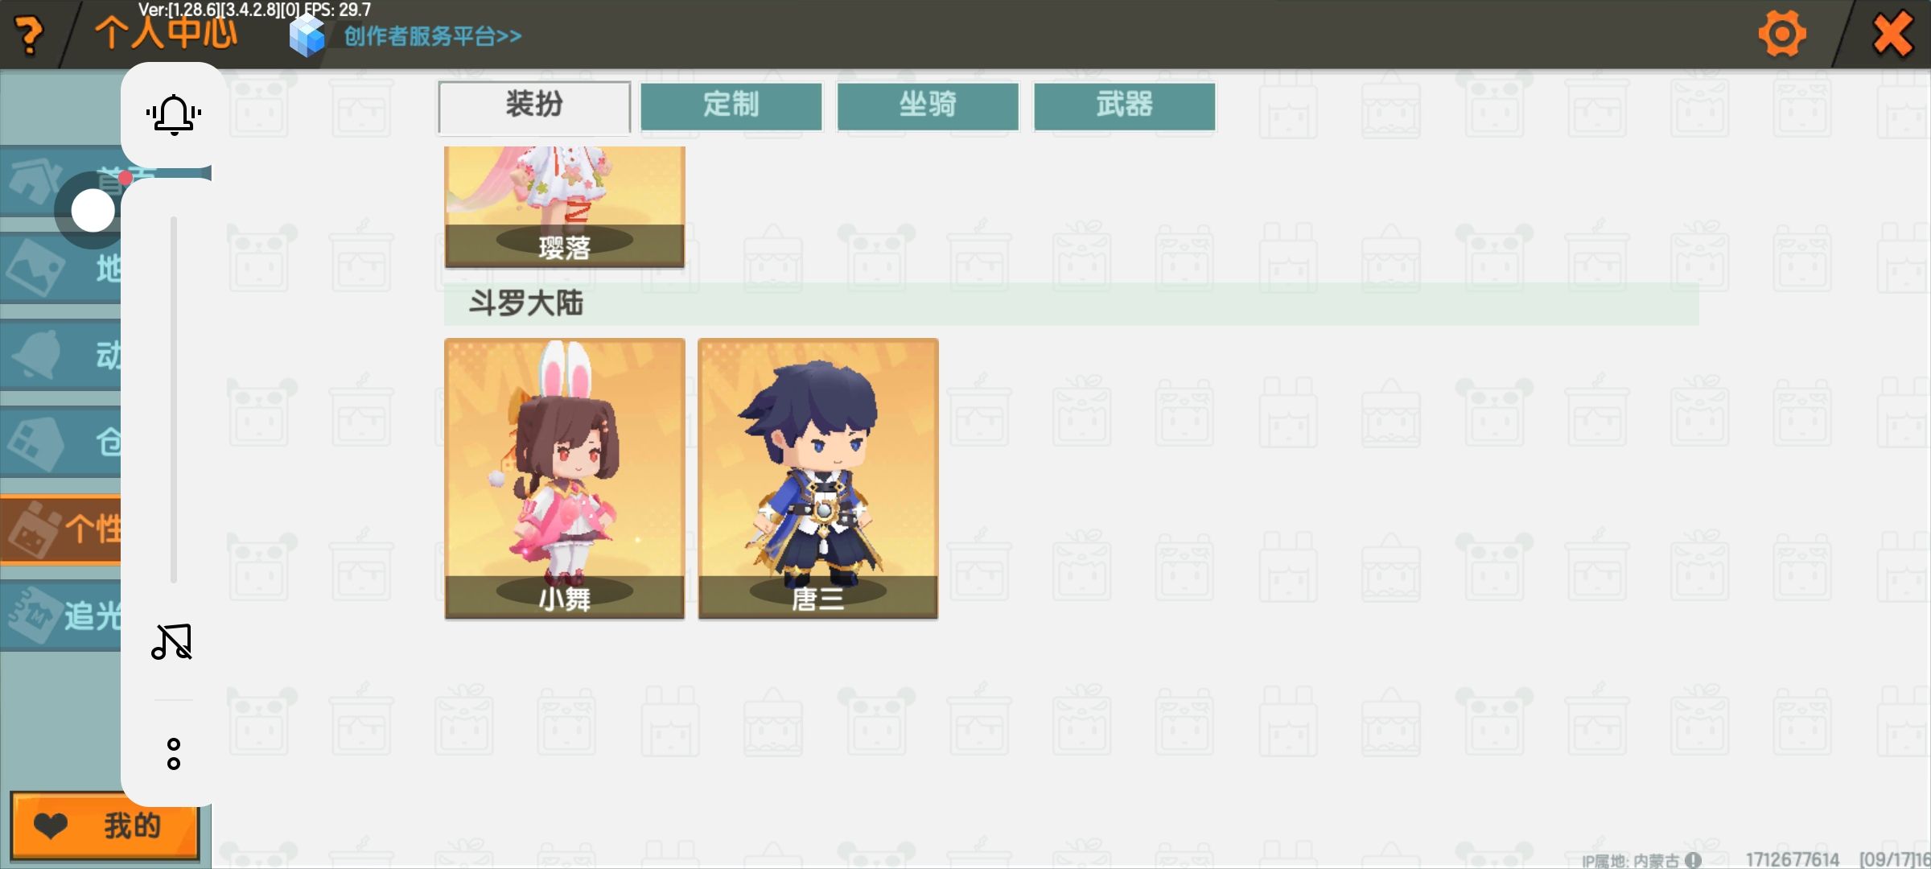Click the creator platform cube icon
Image resolution: width=1931 pixels, height=869 pixels.
click(x=307, y=36)
